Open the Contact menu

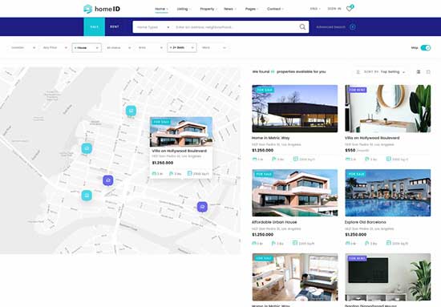275,9
